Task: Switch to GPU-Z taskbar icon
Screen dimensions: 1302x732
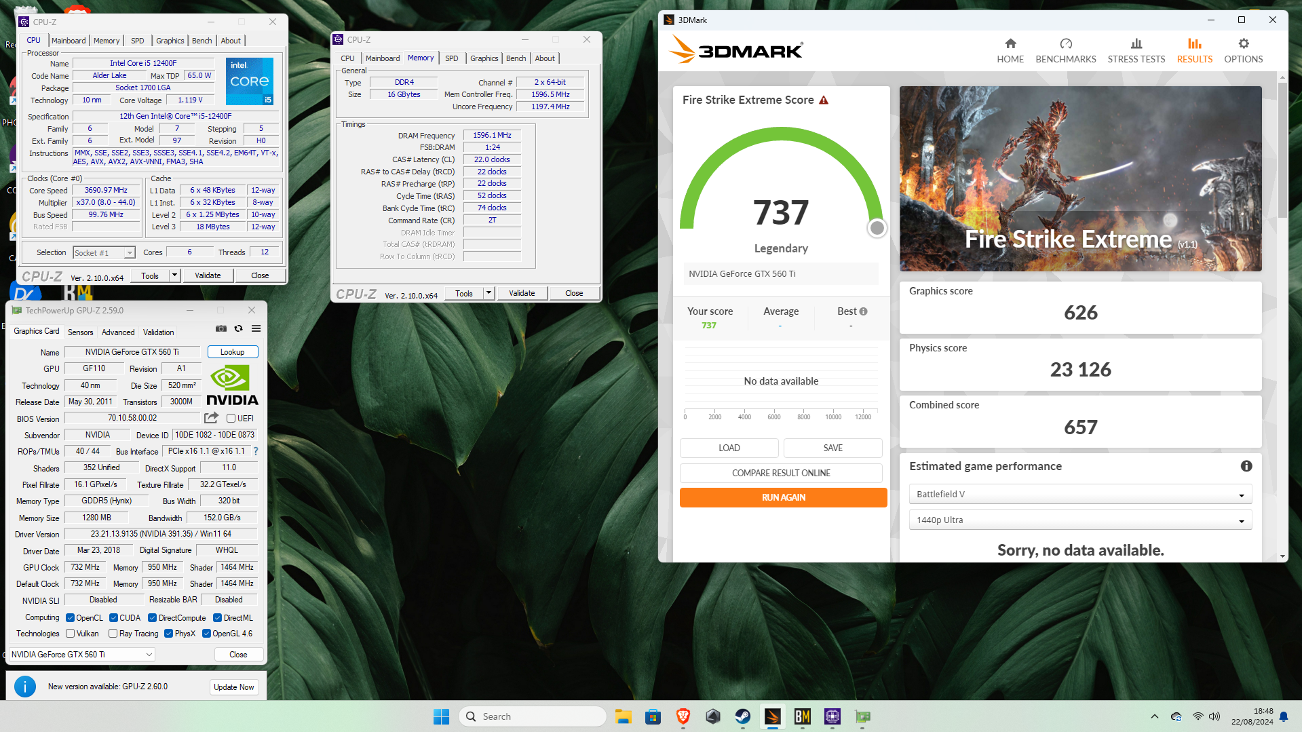Action: pyautogui.click(x=862, y=716)
